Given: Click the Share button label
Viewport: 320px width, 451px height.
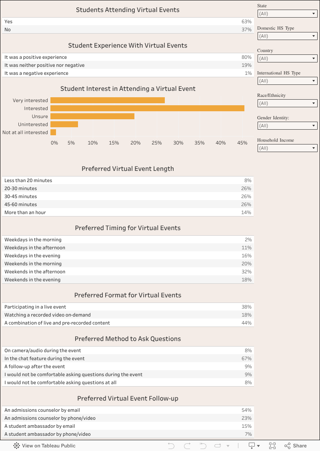Looking at the screenshot, I should click(300, 445).
